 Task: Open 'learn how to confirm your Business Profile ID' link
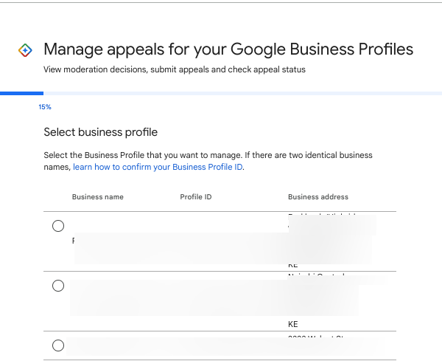[x=158, y=168]
